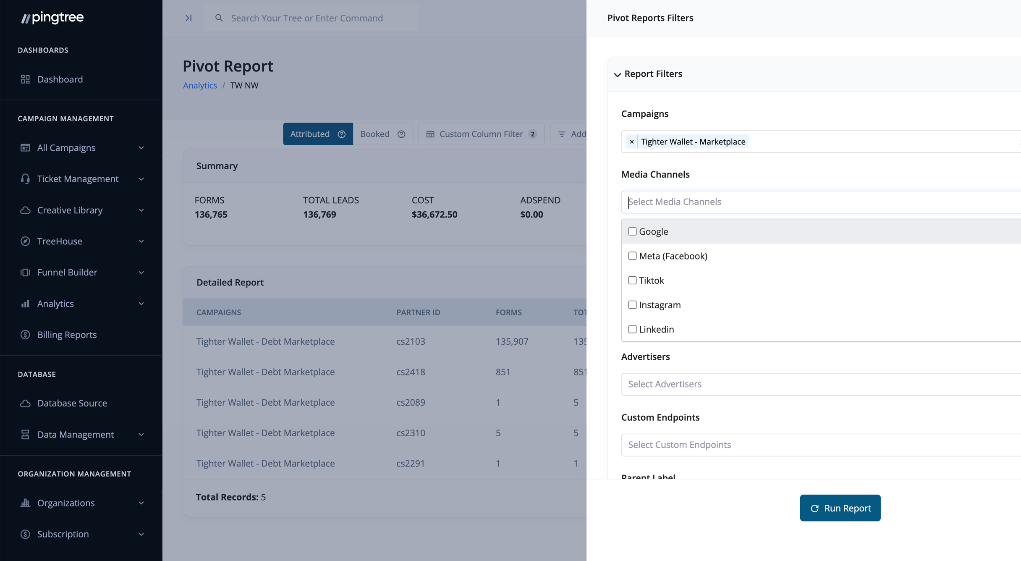Click the TreeHouse compass icon
This screenshot has height=561, width=1021.
(25, 241)
